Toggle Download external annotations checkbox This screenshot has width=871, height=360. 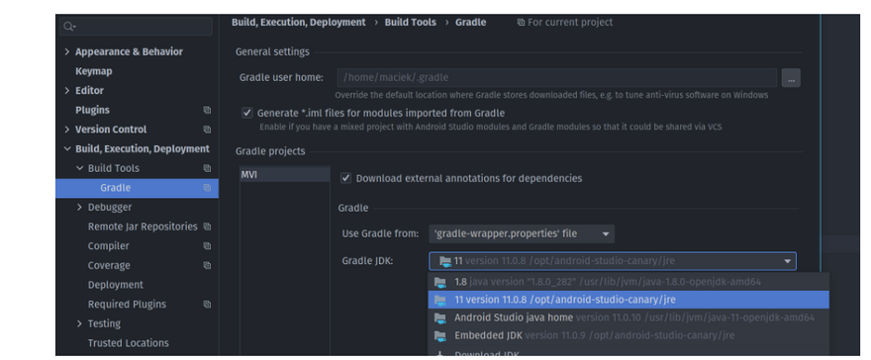[x=346, y=178]
